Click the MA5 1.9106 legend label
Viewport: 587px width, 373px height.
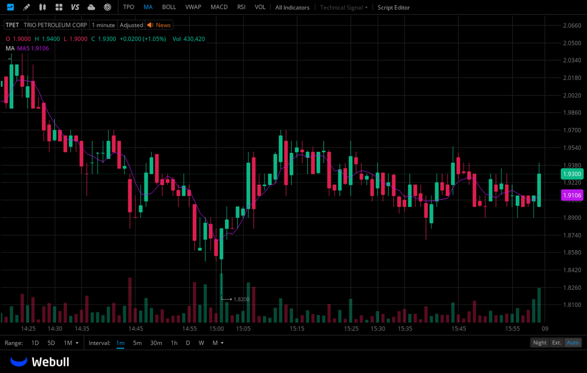coord(33,48)
